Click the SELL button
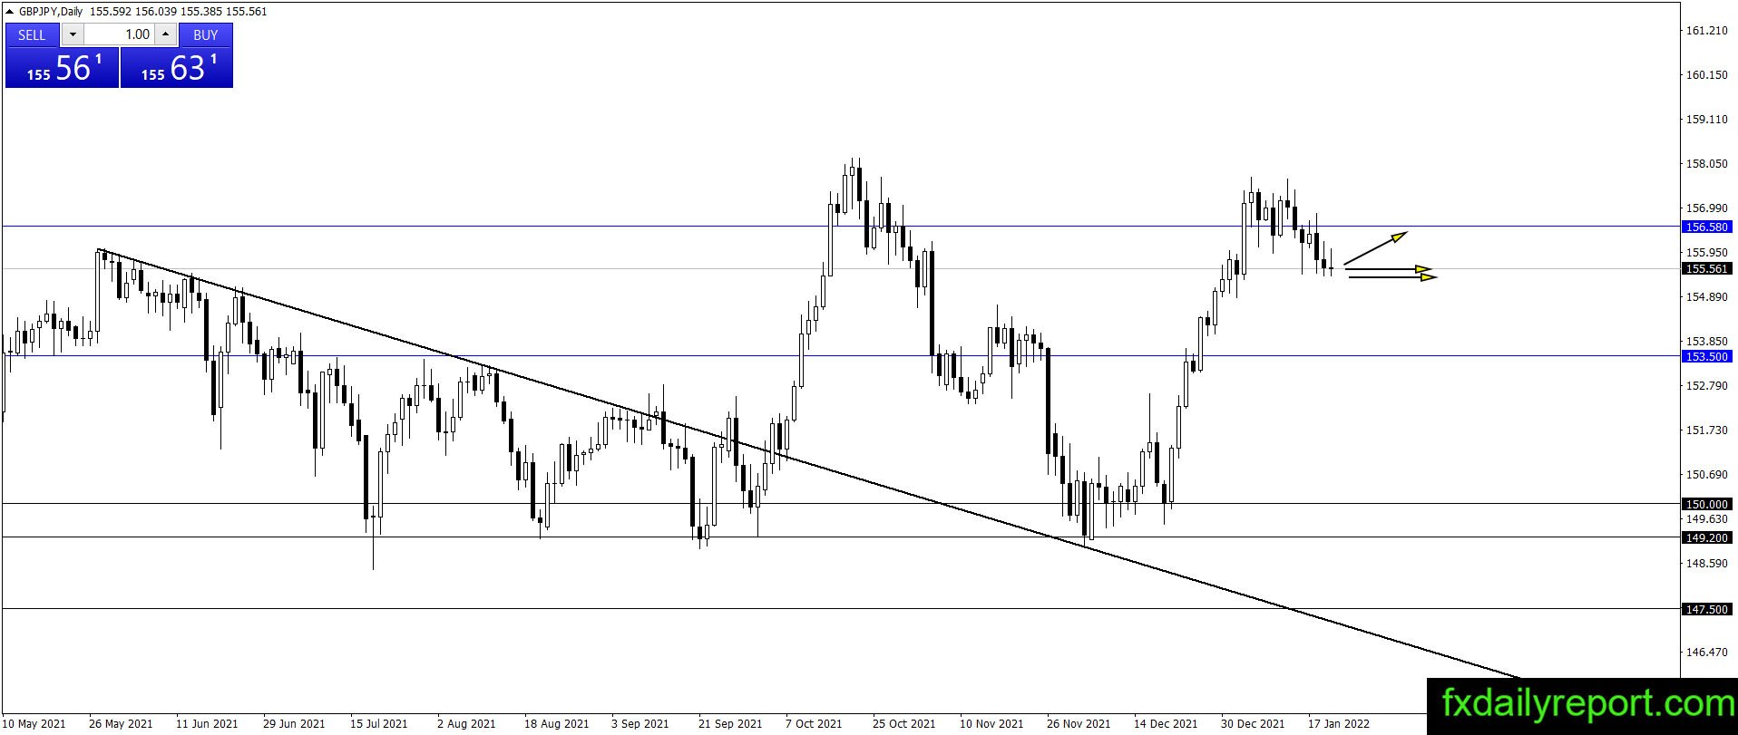This screenshot has height=735, width=1738. [32, 34]
